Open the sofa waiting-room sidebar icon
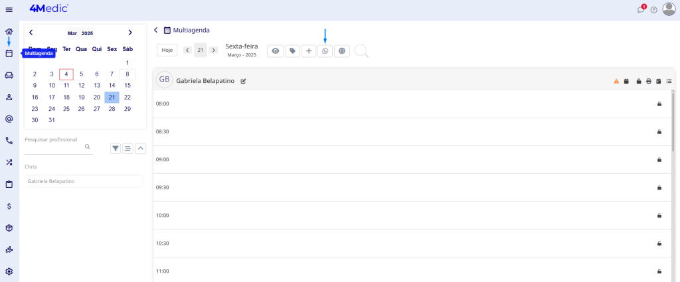Screen dimensions: 680x282 [9, 76]
